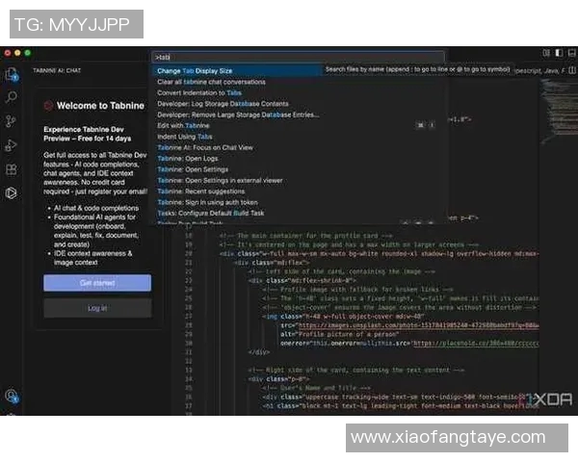Open the Accounts icon at sidebar bottom

(11, 396)
